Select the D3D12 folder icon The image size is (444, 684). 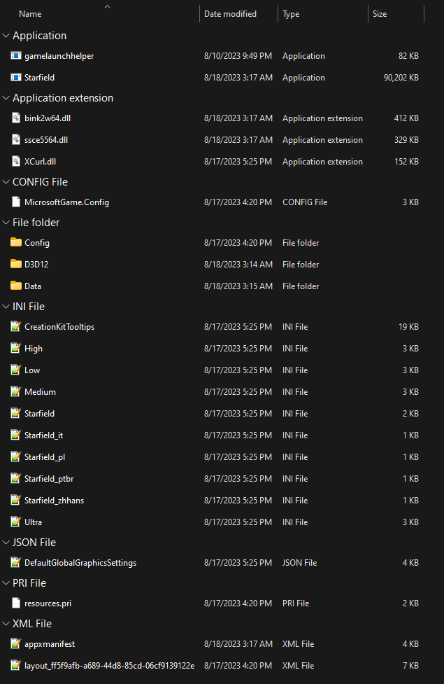coord(15,265)
